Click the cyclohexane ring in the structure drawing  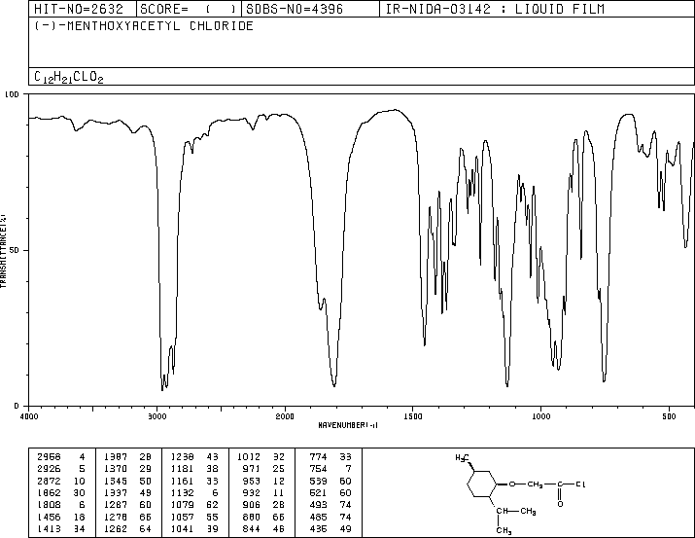point(481,484)
